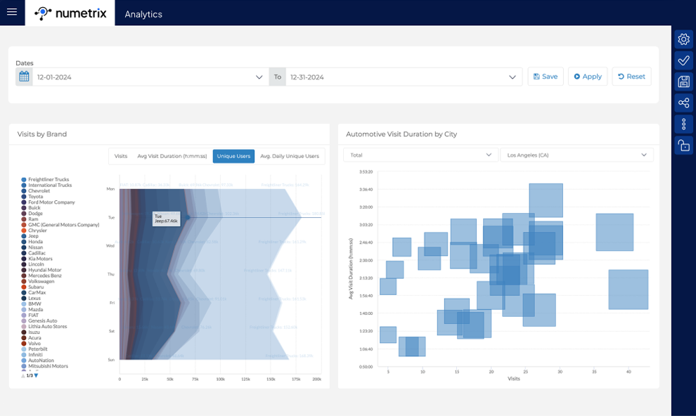Switch to Avg Visit Duration (h:mm:ss) tab
696x416 pixels.
point(172,156)
